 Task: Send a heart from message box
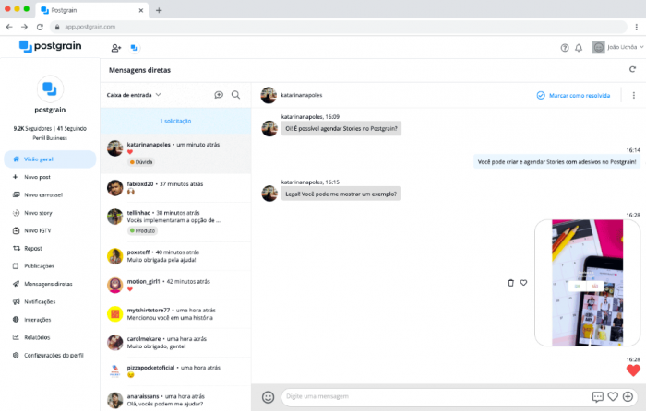[613, 396]
